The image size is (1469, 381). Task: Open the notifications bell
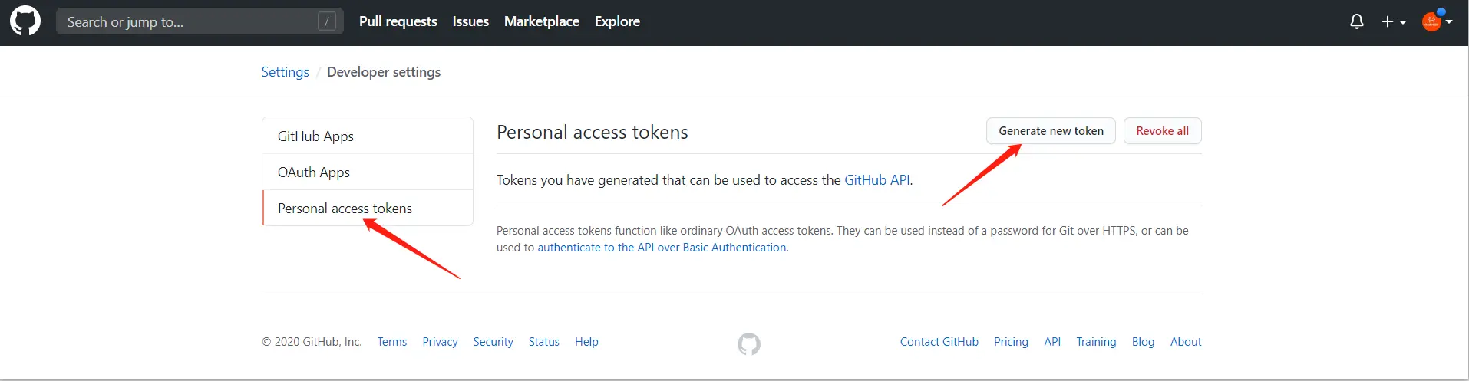point(1356,21)
